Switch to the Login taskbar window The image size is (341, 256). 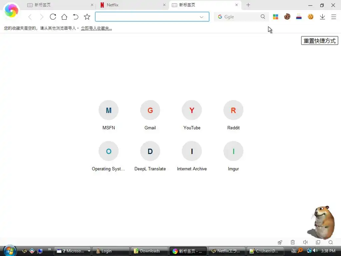click(x=111, y=251)
